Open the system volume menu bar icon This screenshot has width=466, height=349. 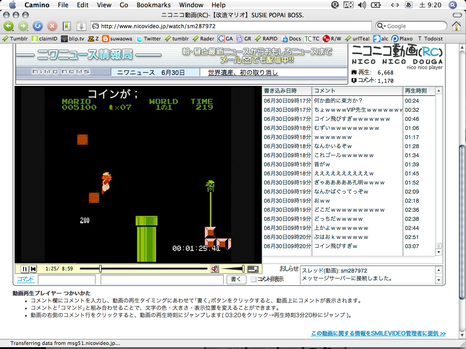362,5
